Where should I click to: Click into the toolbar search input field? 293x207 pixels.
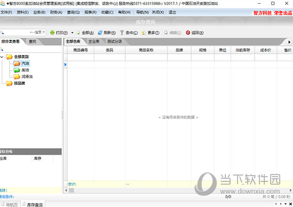coord(23,32)
